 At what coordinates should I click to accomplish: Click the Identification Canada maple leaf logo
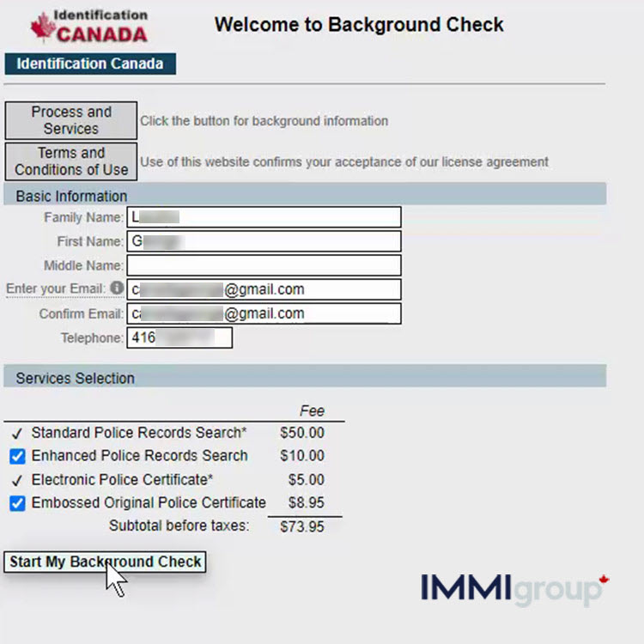tap(88, 27)
